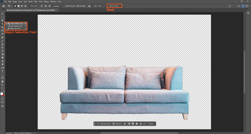Open the Image menu
251x134 pixels.
[15, 1]
